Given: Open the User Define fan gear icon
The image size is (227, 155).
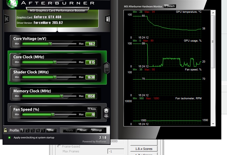Looking at the screenshot, I should click(106, 112).
